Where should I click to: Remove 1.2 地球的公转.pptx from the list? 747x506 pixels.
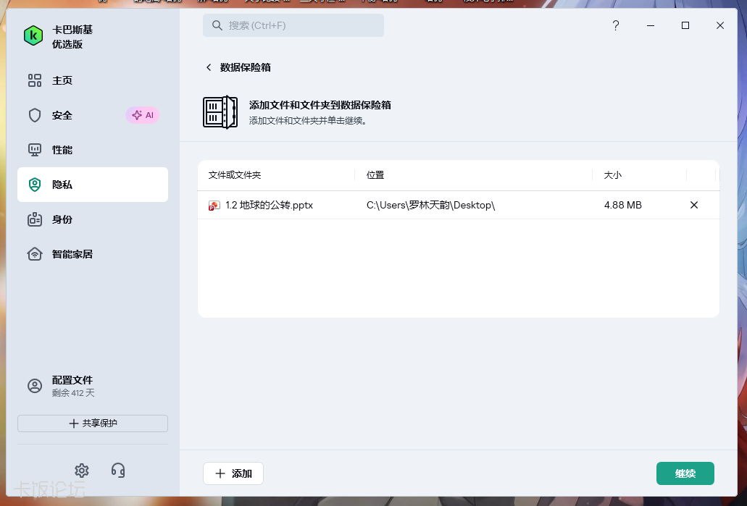coord(694,205)
